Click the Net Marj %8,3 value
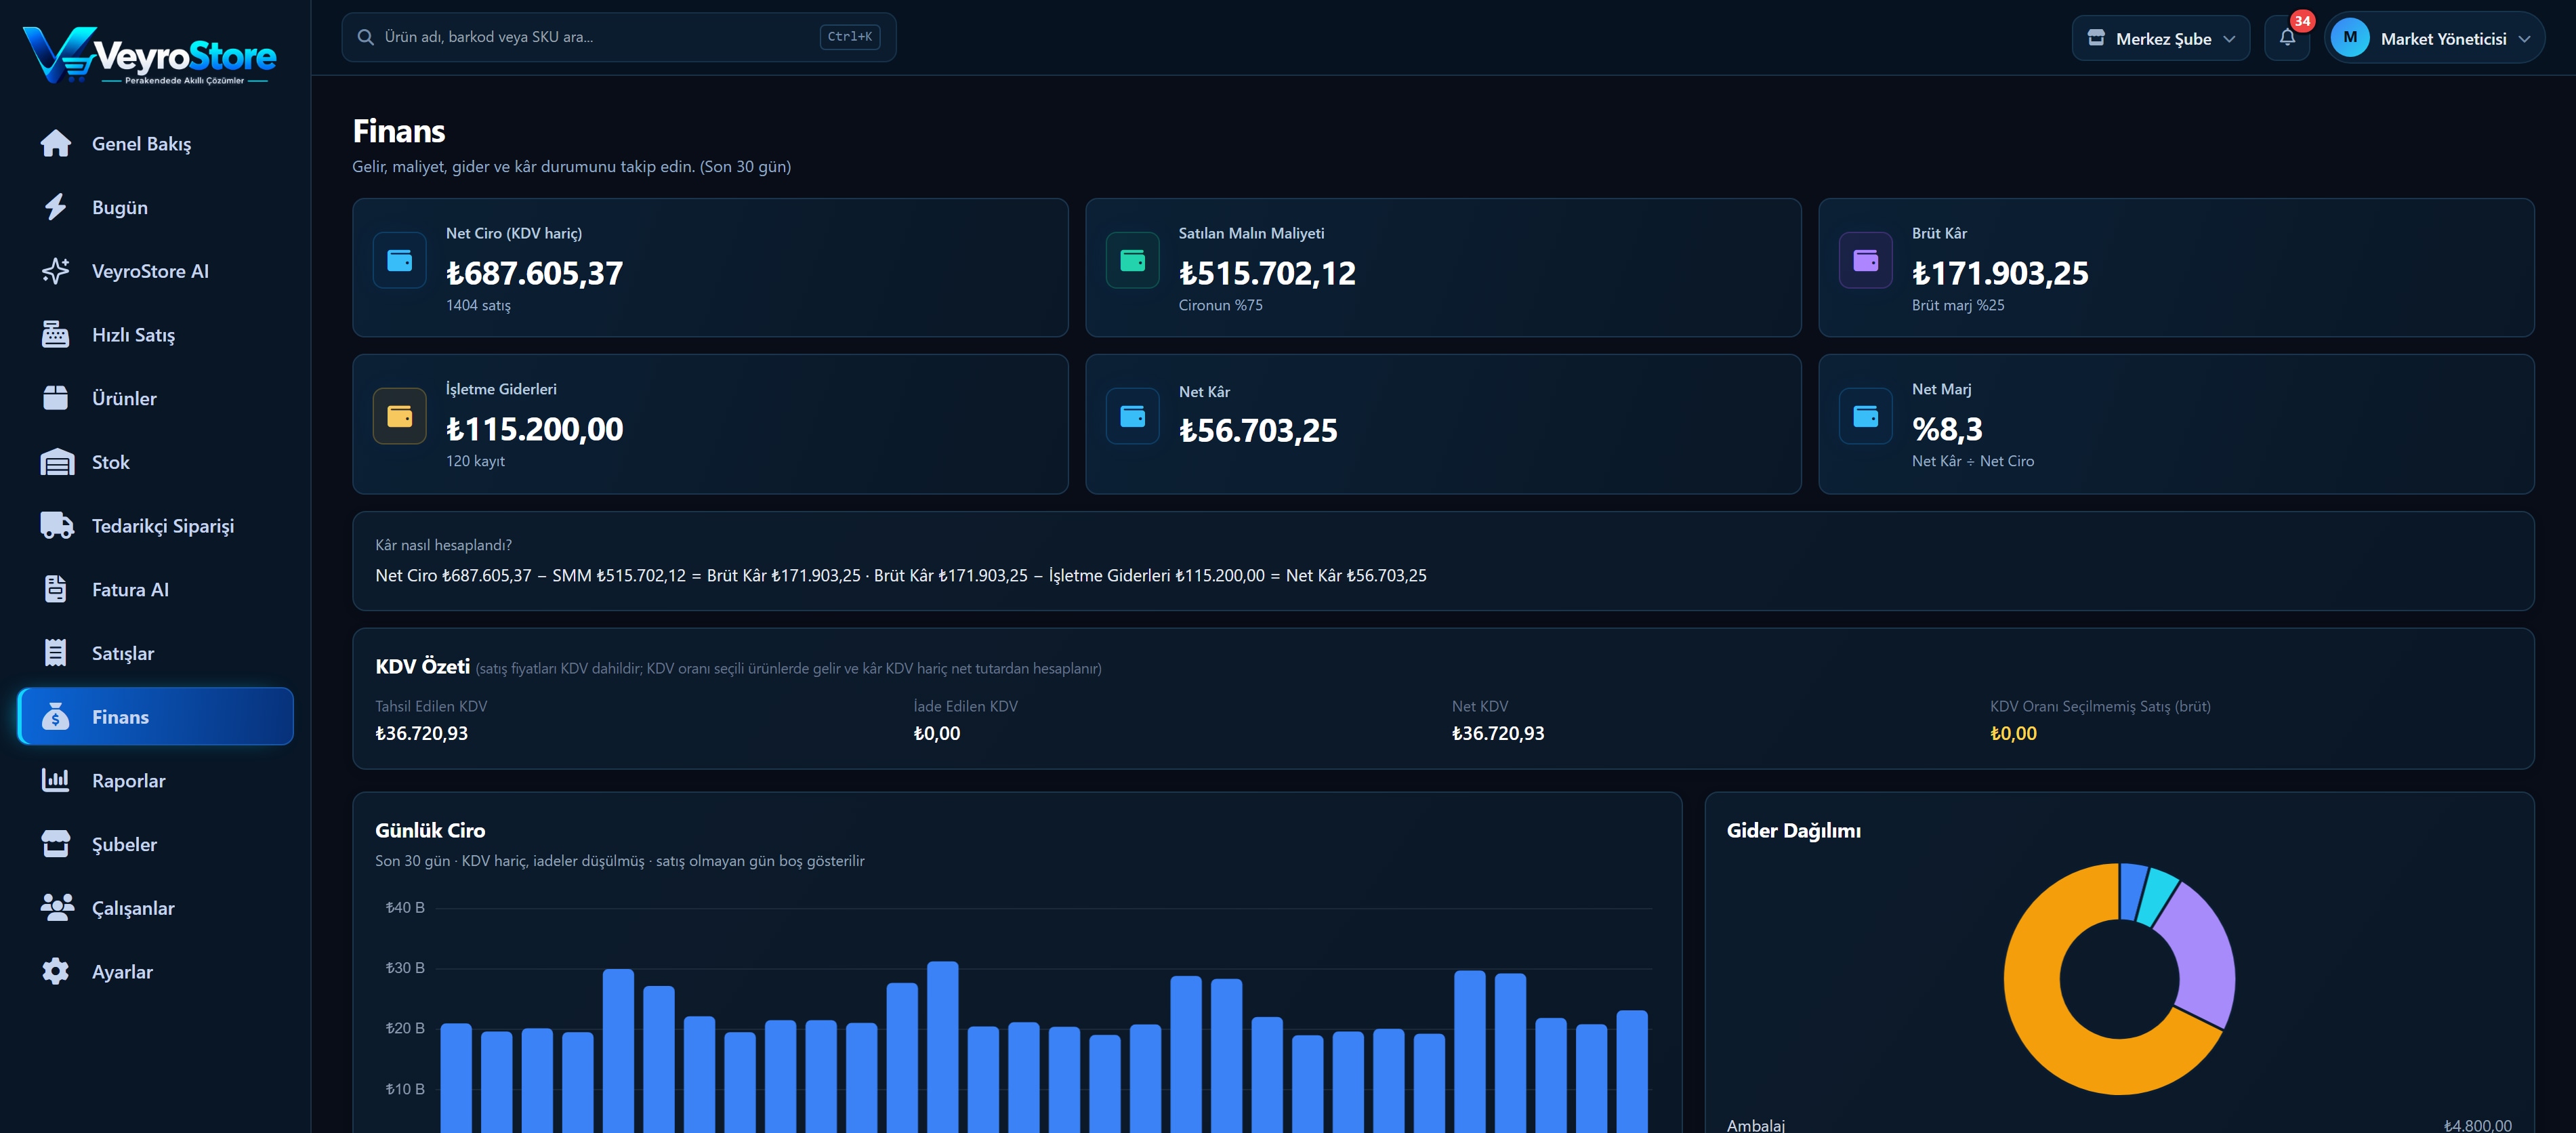This screenshot has height=1133, width=2576. [1947, 429]
